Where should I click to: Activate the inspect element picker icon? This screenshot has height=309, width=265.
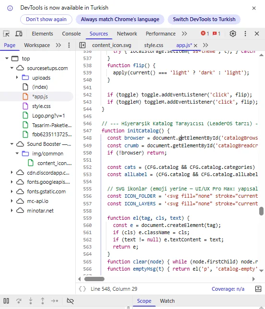point(6,34)
